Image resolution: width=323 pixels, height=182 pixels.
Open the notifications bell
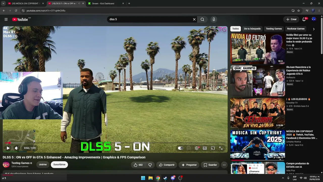point(304,19)
